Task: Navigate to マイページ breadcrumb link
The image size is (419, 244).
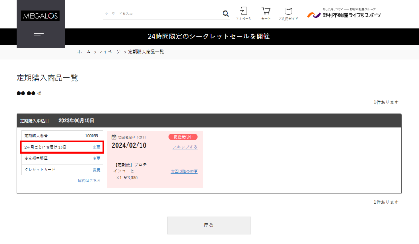Action: point(109,52)
